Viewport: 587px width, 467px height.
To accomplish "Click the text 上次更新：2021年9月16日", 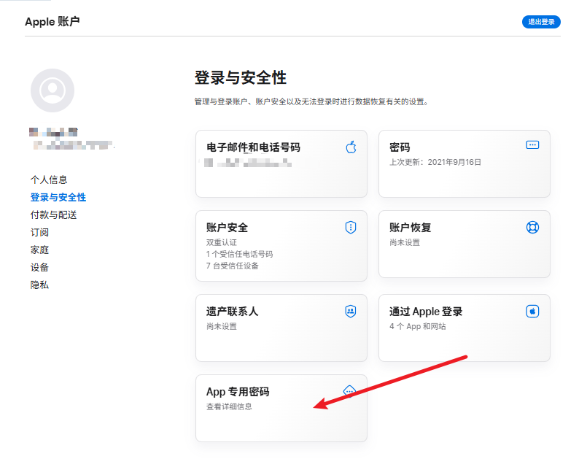I will click(435, 162).
